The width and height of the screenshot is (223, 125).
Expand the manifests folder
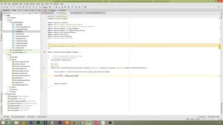coord(6,18)
